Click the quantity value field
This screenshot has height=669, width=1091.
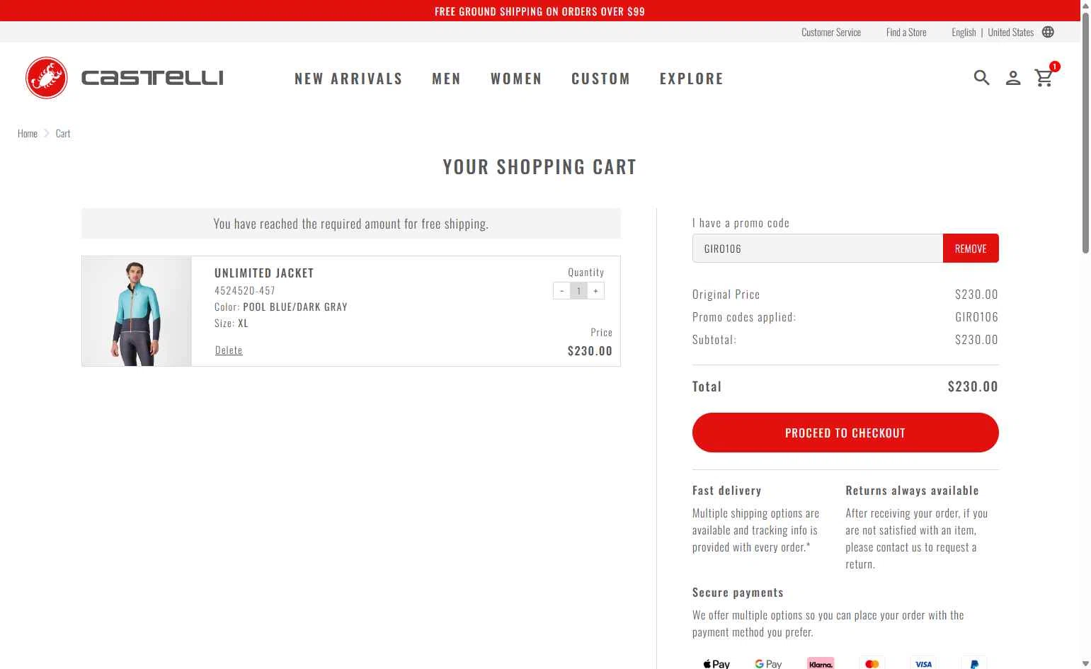tap(578, 291)
